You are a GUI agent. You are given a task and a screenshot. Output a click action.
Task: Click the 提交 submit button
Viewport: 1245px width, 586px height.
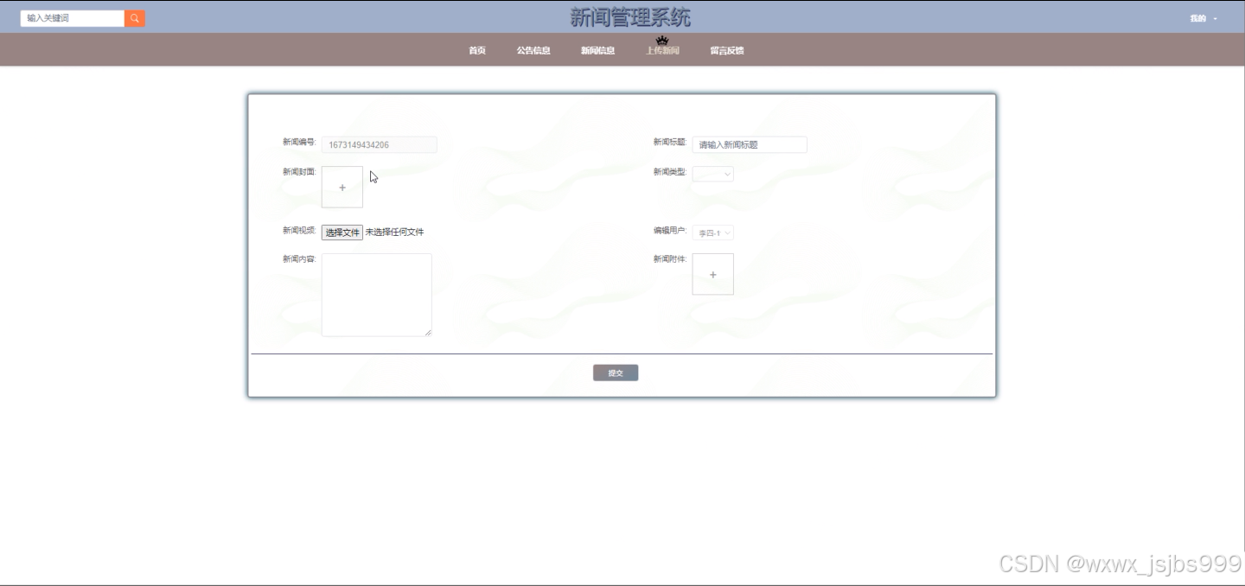[x=616, y=373]
